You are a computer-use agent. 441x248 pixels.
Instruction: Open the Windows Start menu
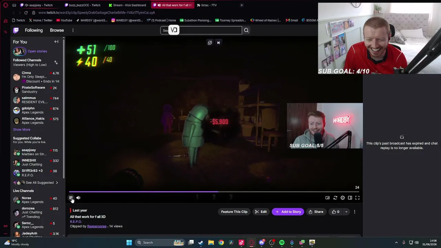tap(129, 242)
